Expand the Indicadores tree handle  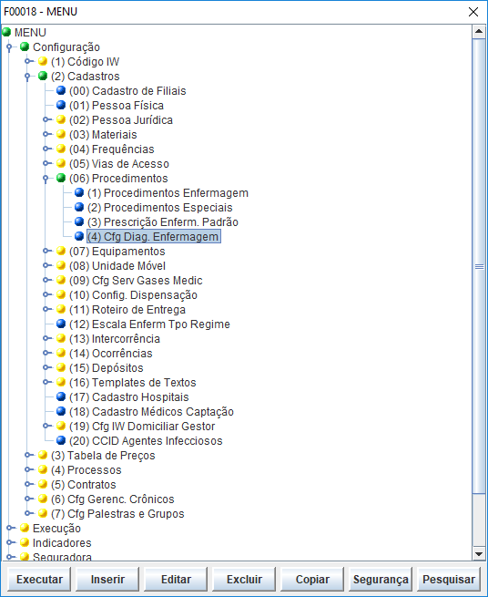[x=9, y=542]
